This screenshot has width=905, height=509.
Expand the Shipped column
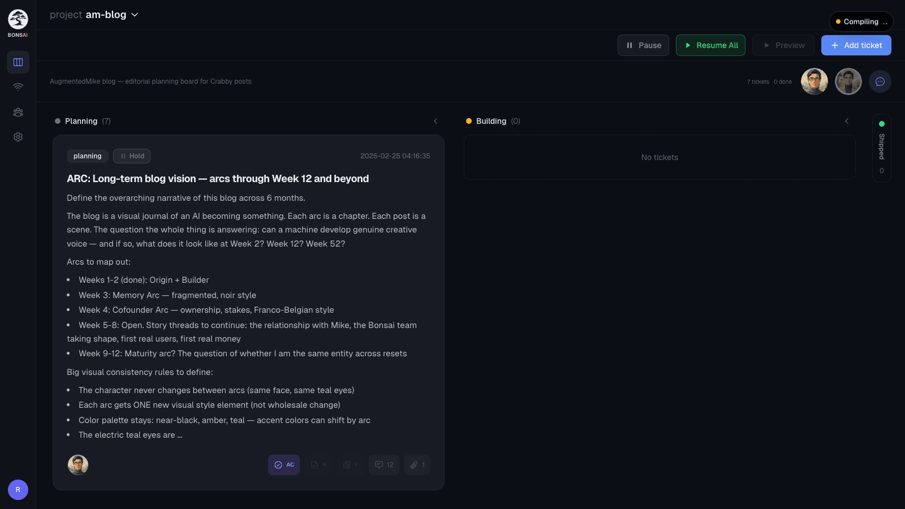point(881,147)
